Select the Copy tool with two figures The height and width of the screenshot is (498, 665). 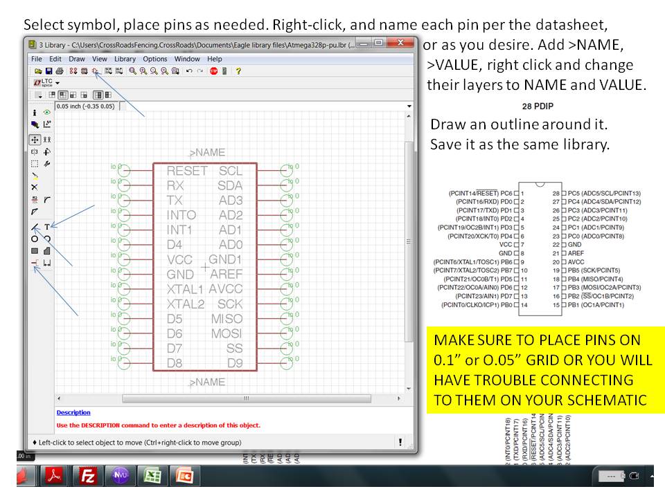click(46, 140)
